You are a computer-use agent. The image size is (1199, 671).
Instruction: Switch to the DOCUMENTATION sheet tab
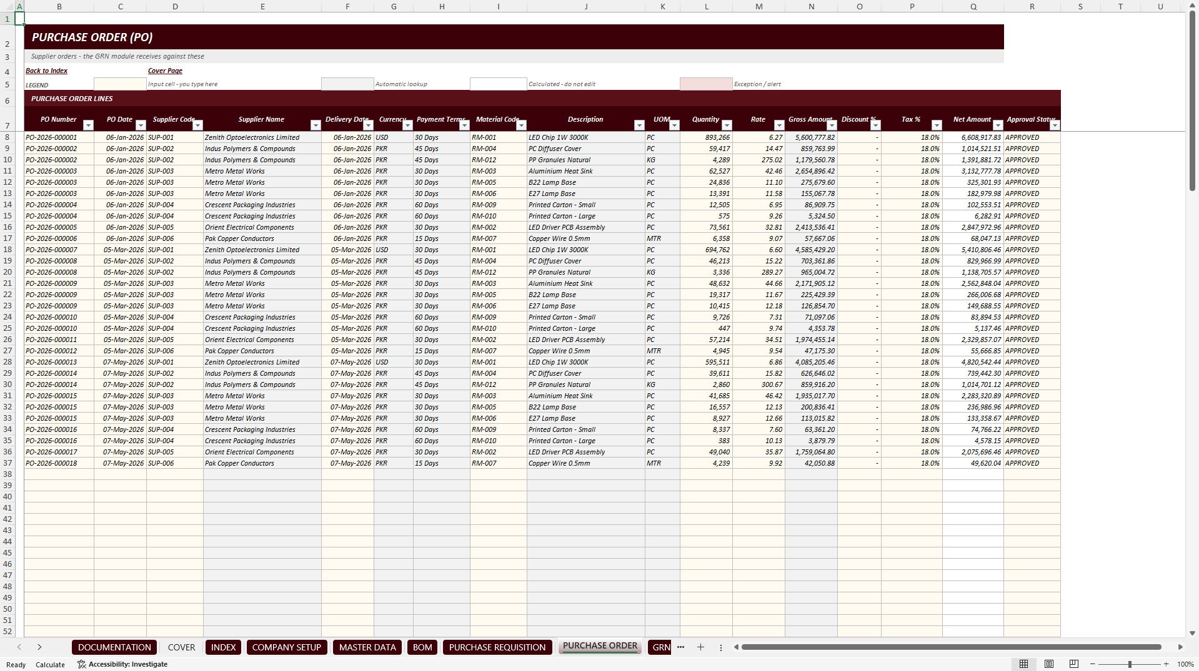114,647
